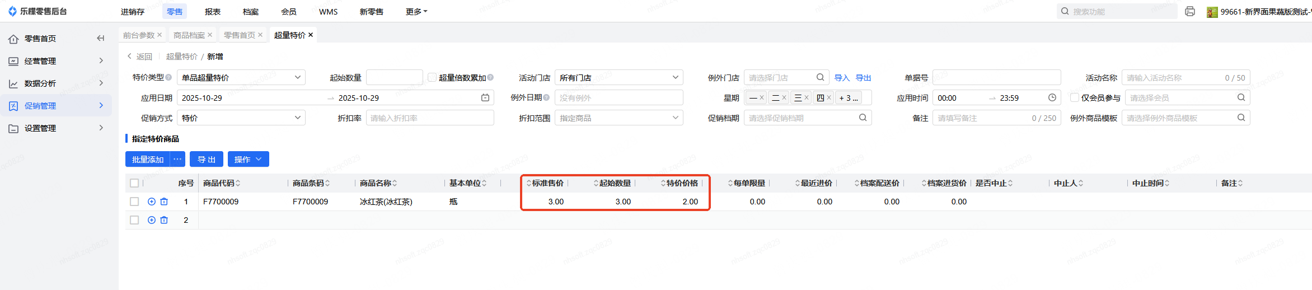Open the 促销方式 特价 dropdown
Viewport: 1312px width, 290px height.
(241, 118)
